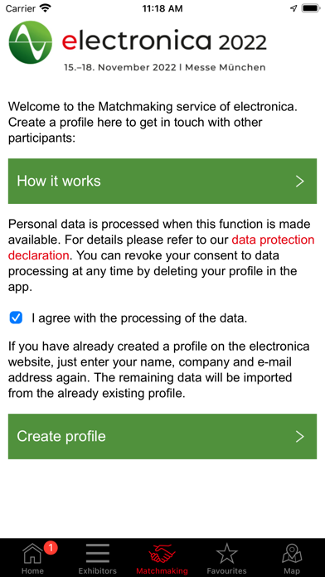This screenshot has height=577, width=325.
Task: Open the Favourites star icon
Action: 226,554
